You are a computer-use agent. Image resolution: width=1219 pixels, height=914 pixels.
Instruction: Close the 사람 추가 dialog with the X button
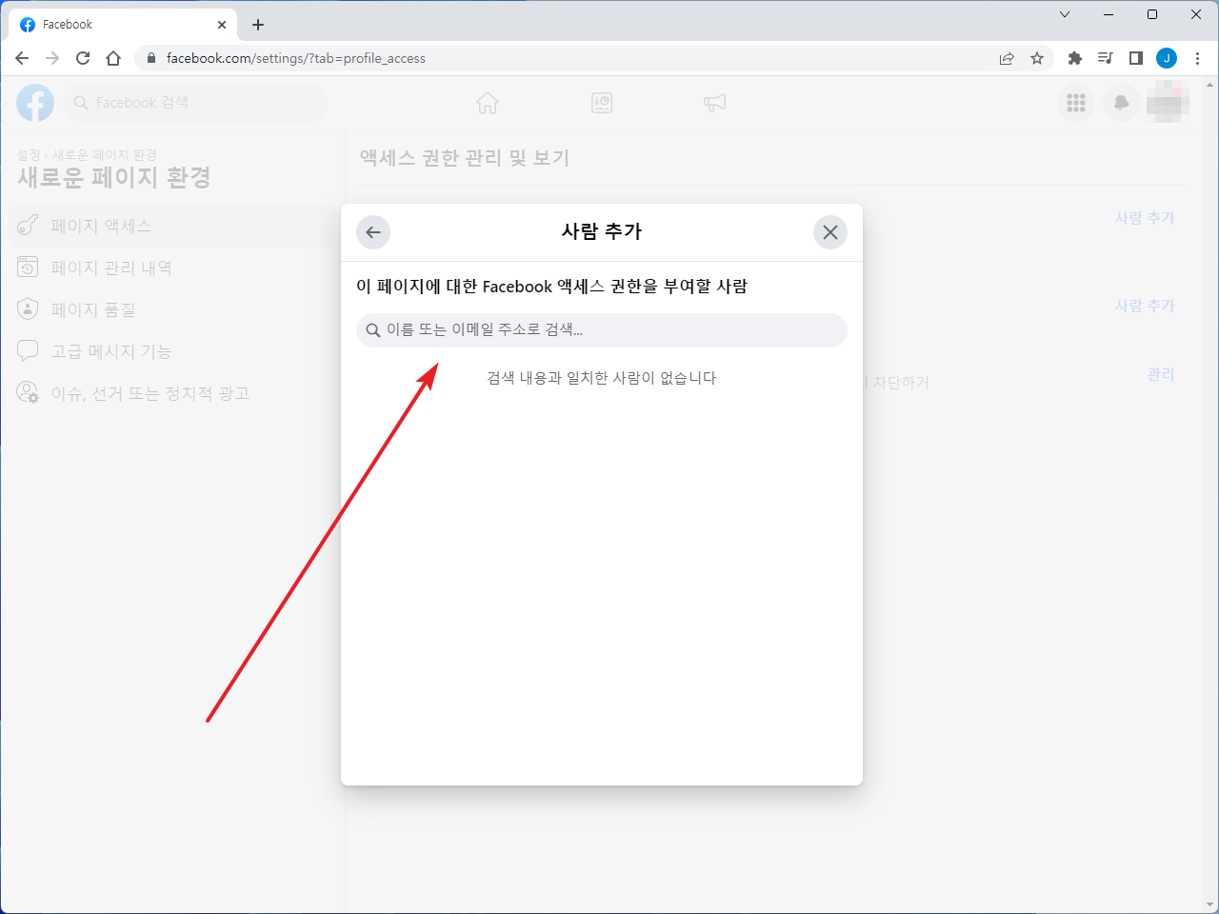pyautogui.click(x=830, y=232)
